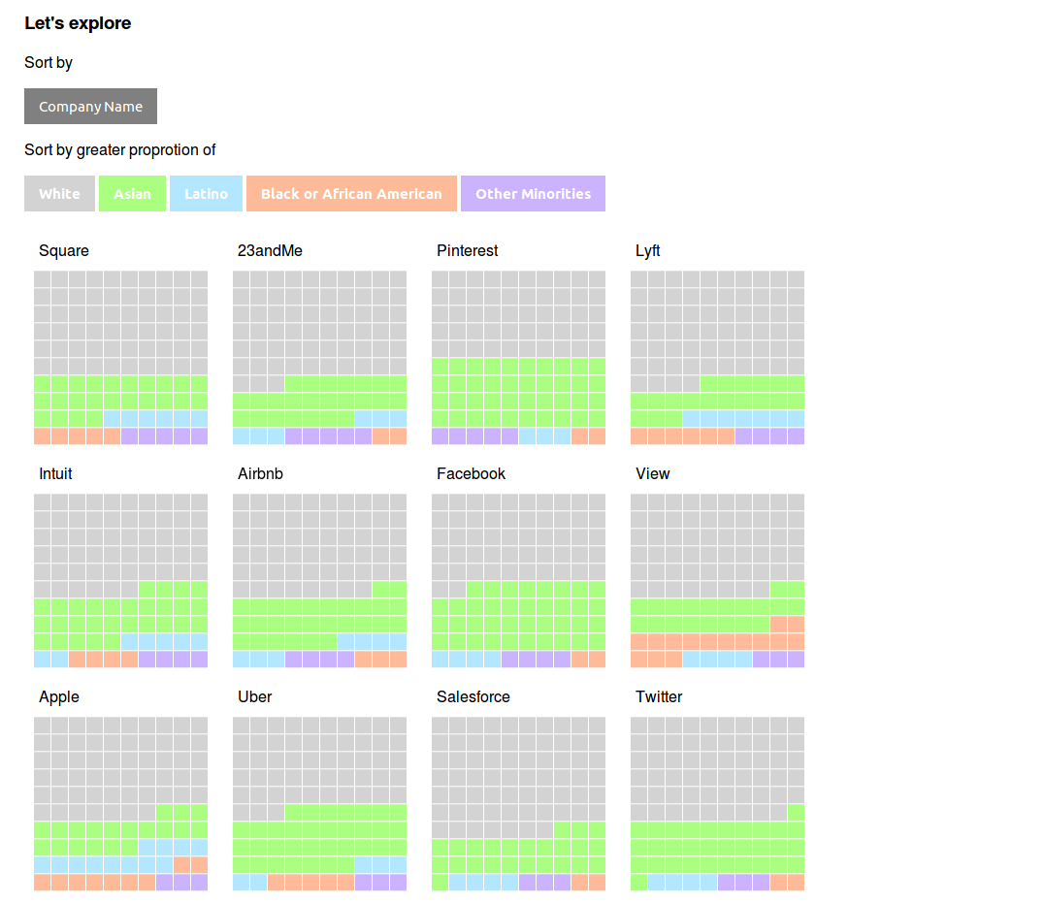This screenshot has width=1044, height=903.
Task: Click the 23andMe waffle chart
Action: [x=319, y=357]
